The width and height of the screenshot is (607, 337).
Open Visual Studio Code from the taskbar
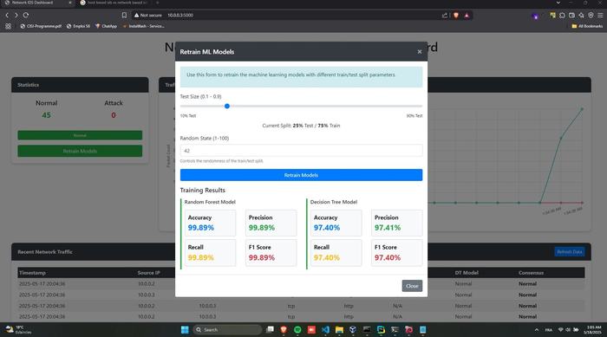pos(325,330)
